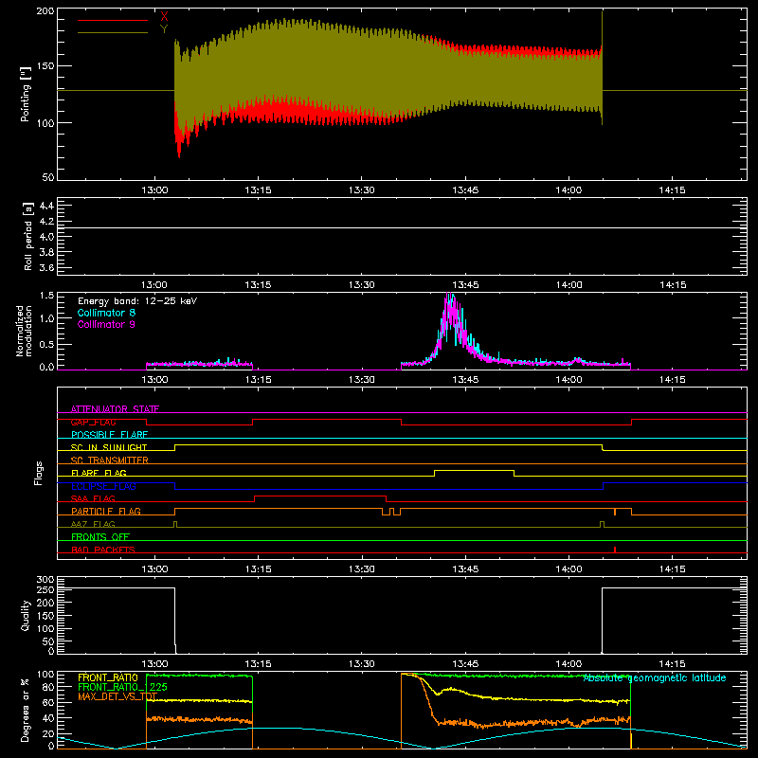The width and height of the screenshot is (758, 758).
Task: Click the Flags axis title
Action: pyautogui.click(x=38, y=473)
